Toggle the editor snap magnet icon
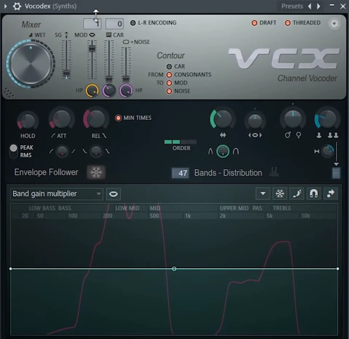This screenshot has width=349, height=339. click(314, 194)
